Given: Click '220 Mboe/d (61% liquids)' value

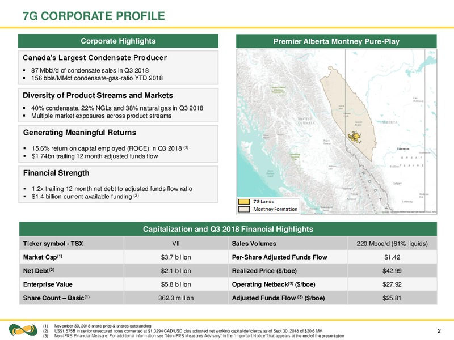Looking at the screenshot, I should pyautogui.click(x=392, y=244).
